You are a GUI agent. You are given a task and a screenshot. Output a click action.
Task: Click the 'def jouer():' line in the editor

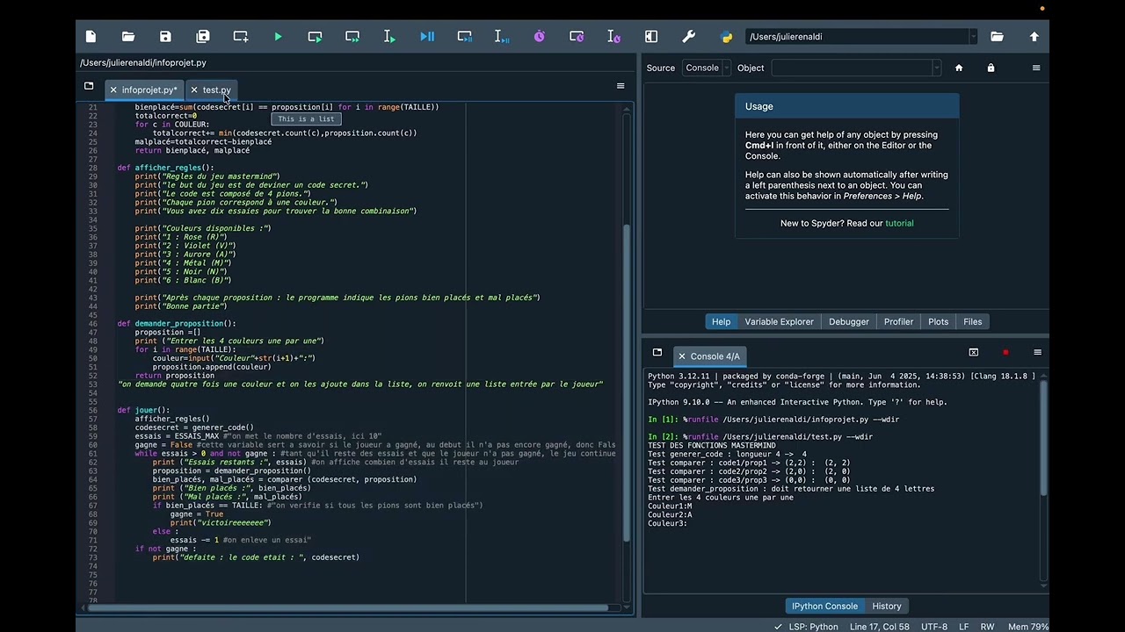[x=143, y=410]
